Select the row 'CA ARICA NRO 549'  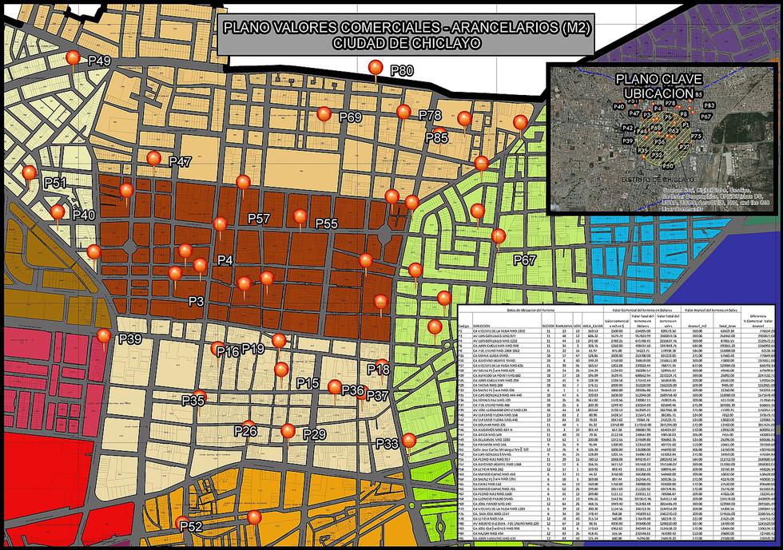[616, 435]
